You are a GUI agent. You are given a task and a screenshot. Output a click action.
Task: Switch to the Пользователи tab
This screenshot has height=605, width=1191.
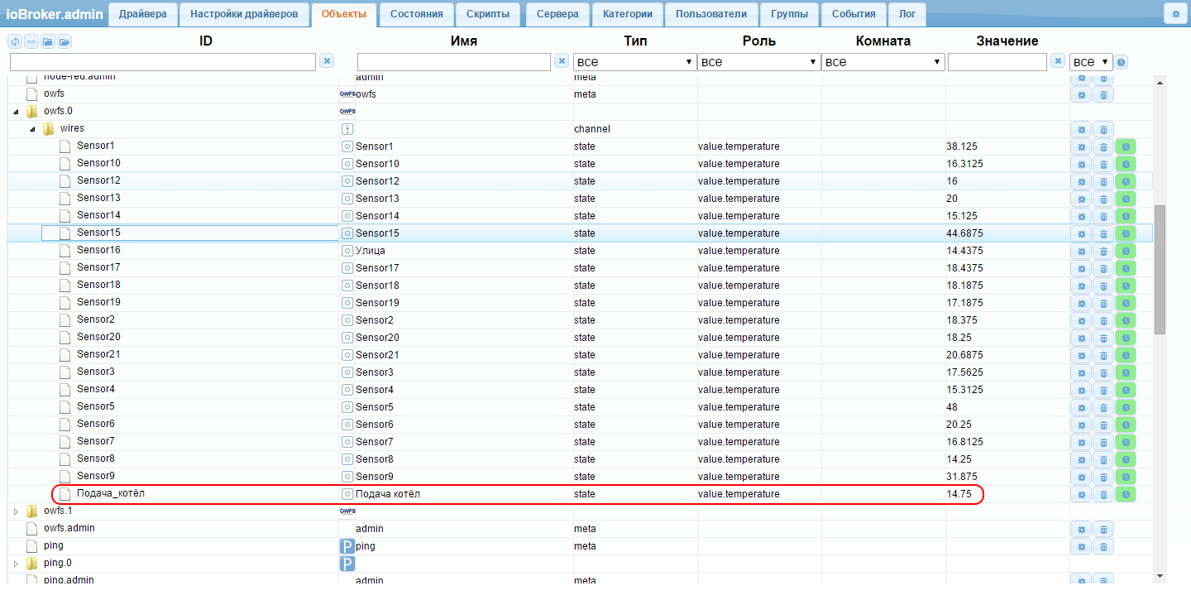[x=711, y=14]
